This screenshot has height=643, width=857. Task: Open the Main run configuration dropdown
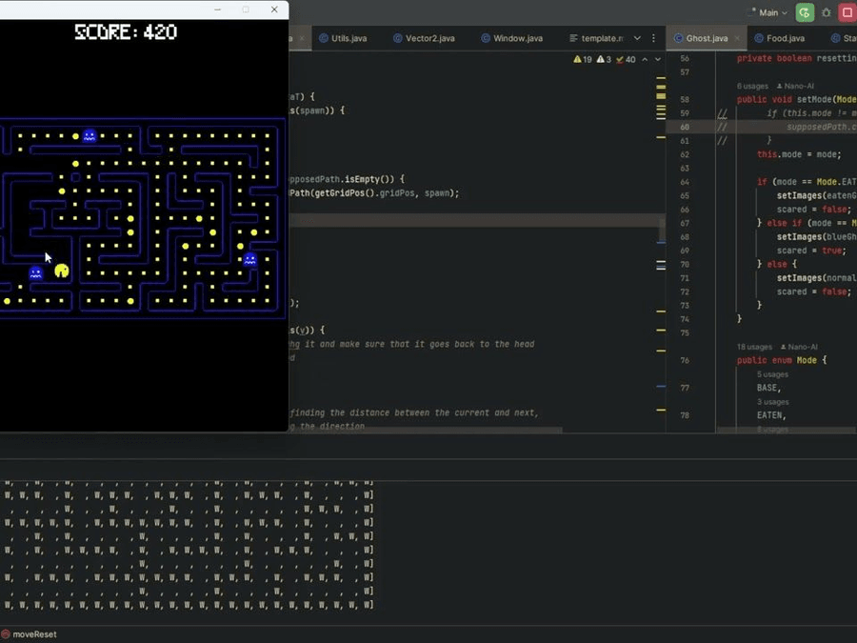(x=767, y=12)
